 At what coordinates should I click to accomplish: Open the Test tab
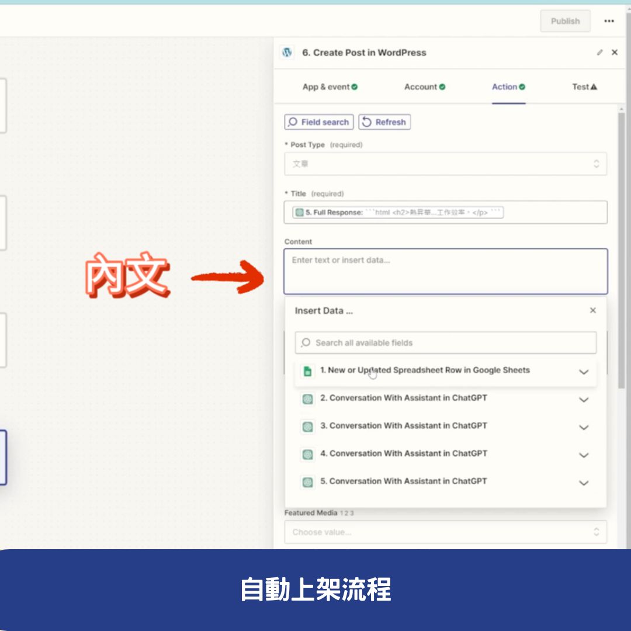(x=584, y=87)
